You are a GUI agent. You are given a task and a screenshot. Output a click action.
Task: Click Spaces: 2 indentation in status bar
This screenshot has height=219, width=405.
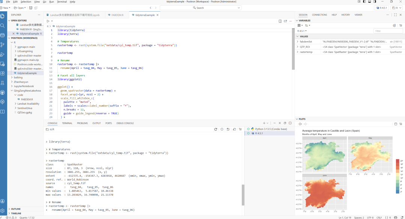(x=359, y=217)
